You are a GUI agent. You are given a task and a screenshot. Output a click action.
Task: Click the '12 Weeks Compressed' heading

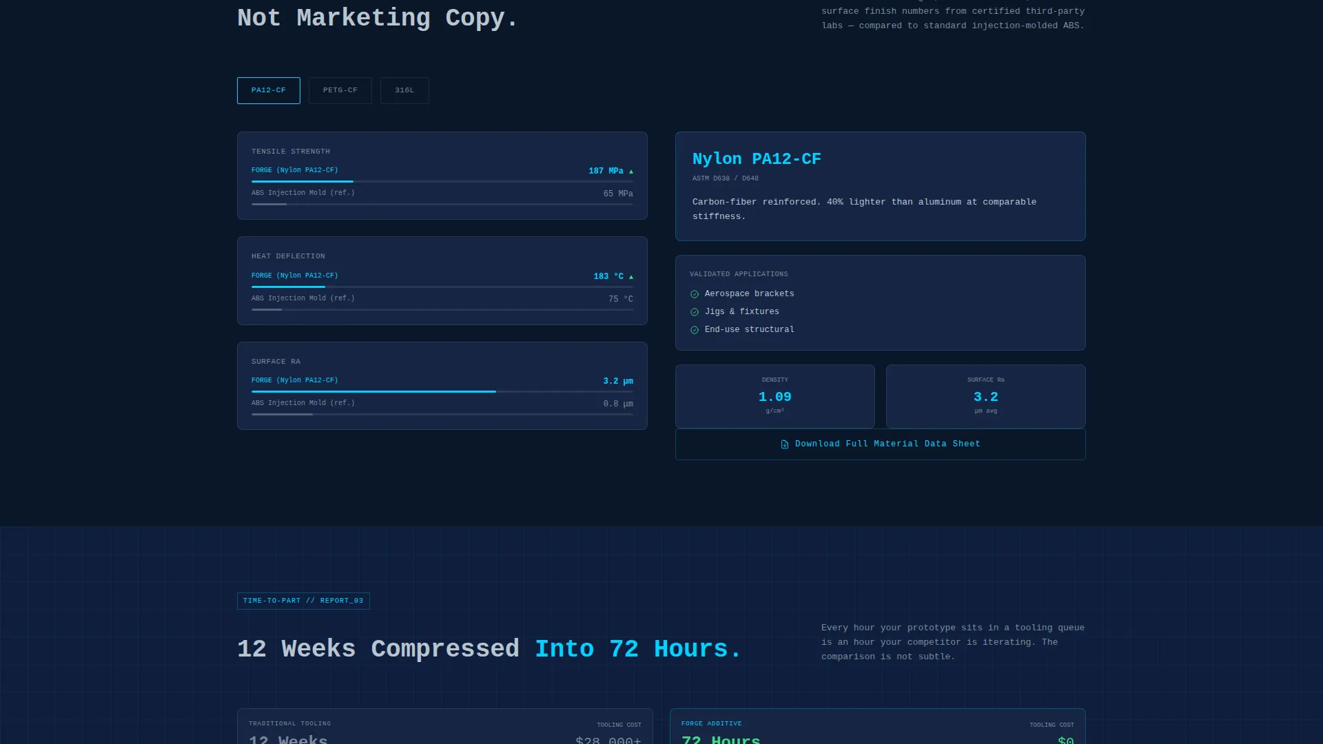point(378,649)
